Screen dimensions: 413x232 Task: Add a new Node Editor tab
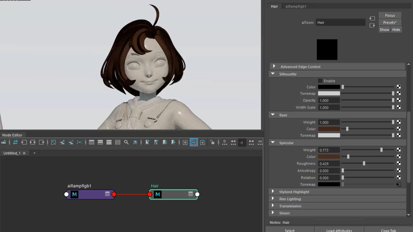[34, 153]
